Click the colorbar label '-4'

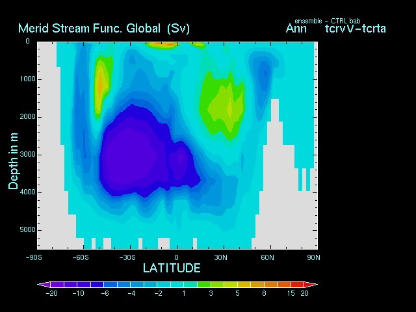pyautogui.click(x=131, y=293)
